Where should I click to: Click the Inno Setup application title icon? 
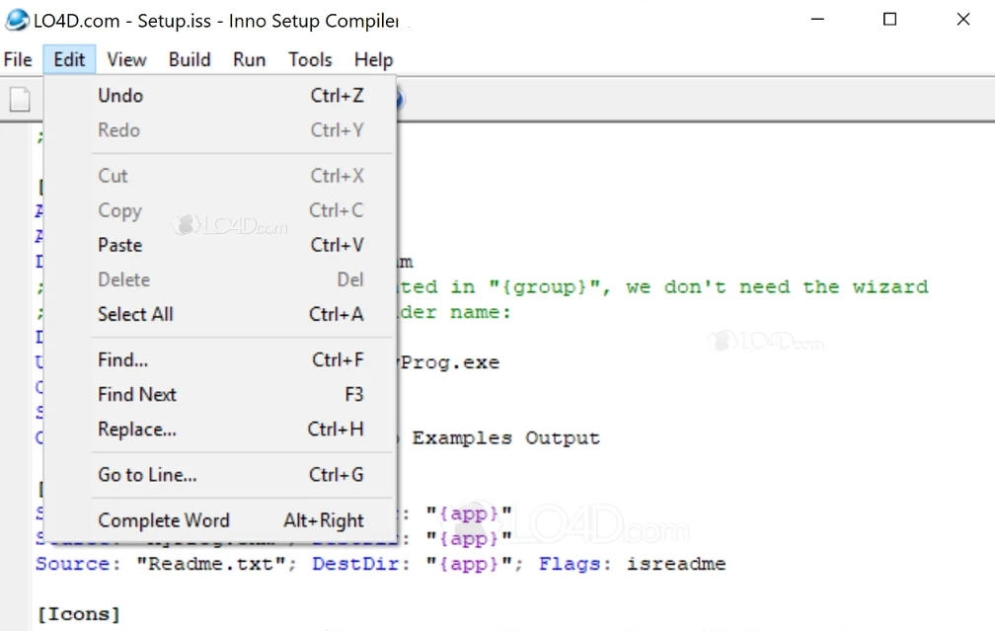coord(17,20)
